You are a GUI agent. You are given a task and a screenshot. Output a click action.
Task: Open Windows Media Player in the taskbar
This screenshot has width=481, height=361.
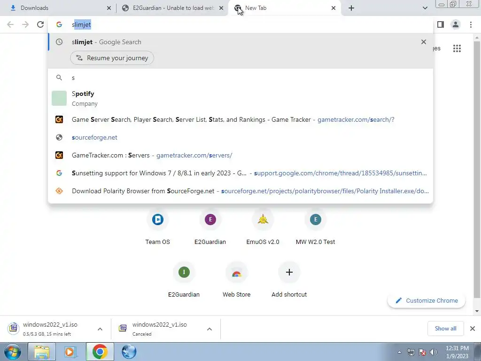coord(70,352)
